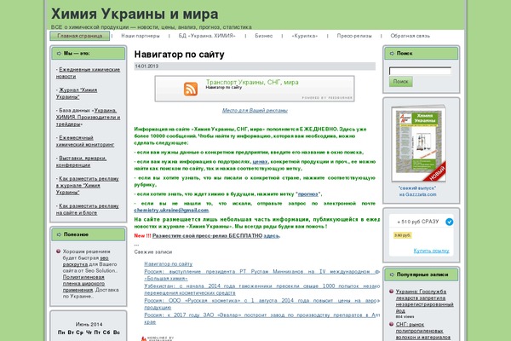511x341 pixels.
Task: Open the Обратная связь menu item
Action: (x=410, y=36)
